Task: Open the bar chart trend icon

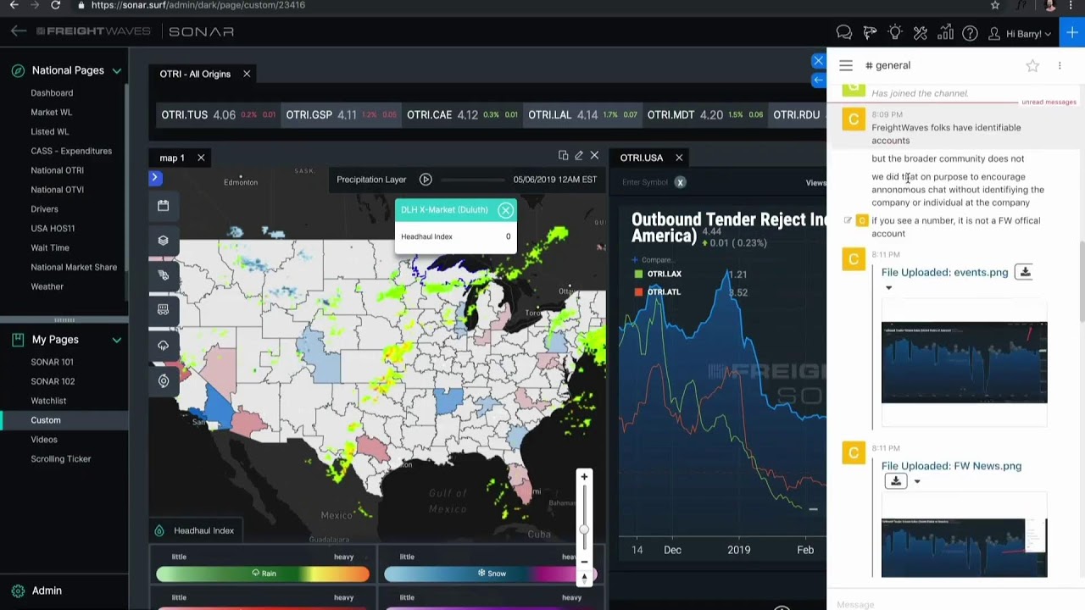Action: click(946, 33)
